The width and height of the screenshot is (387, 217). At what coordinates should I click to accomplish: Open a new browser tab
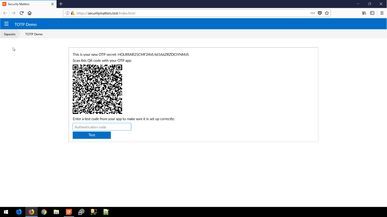[61, 4]
